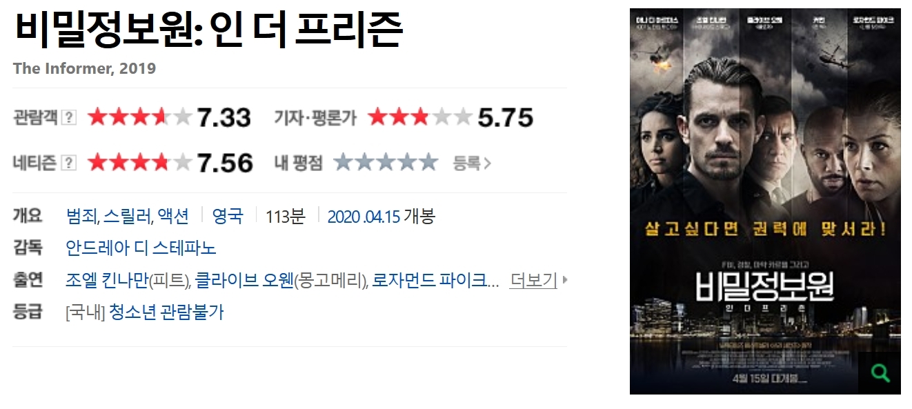Click the magnifier icon on the poster
This screenshot has width=912, height=409.
coord(880,373)
